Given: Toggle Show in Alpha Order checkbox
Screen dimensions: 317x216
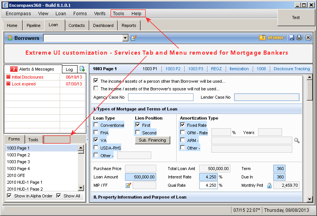Looking at the screenshot, I should [x=9, y=196].
